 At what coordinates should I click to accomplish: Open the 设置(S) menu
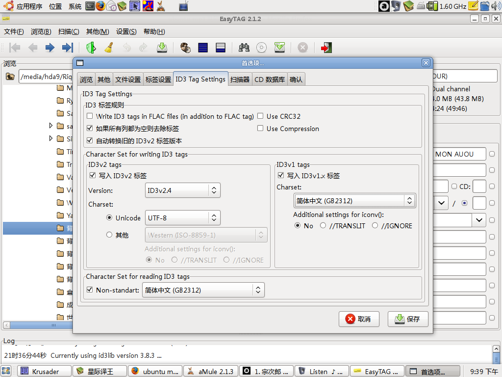(x=126, y=31)
